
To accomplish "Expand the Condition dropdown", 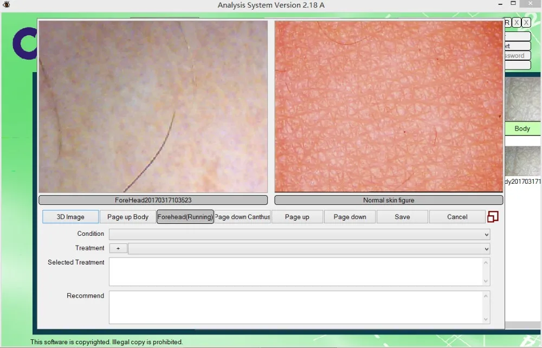I will point(486,235).
